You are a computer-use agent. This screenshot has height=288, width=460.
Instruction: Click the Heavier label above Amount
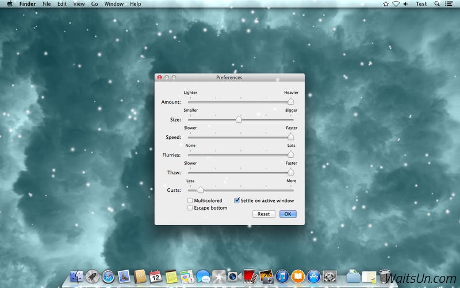tap(292, 93)
